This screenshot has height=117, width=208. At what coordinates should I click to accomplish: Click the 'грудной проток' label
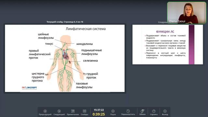pyautogui.click(x=92, y=76)
